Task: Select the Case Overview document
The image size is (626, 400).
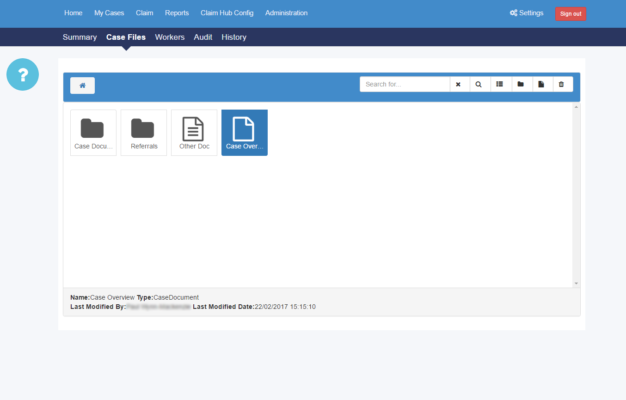Action: pyautogui.click(x=245, y=133)
